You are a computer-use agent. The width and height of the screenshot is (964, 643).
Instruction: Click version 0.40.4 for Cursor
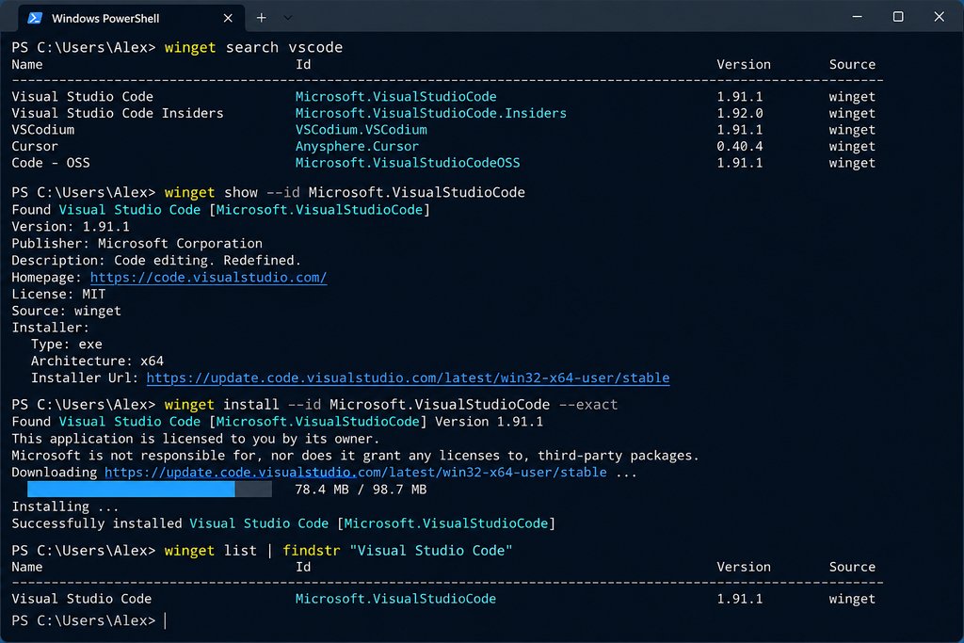(x=740, y=146)
